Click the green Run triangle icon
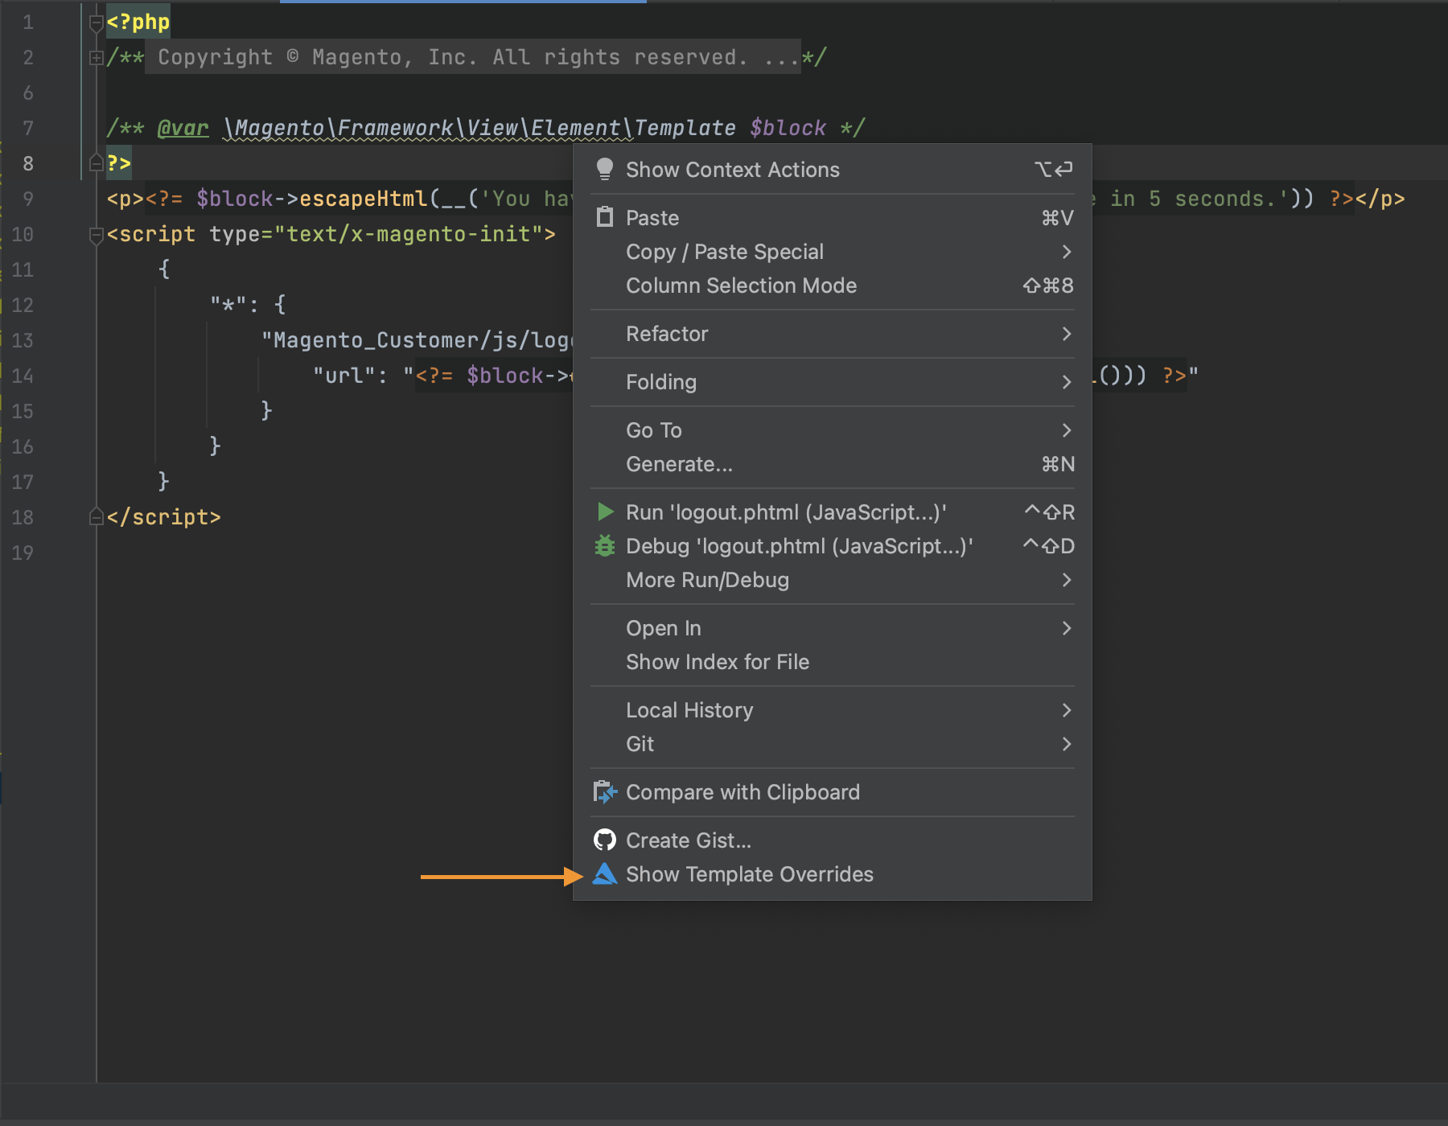 605,512
